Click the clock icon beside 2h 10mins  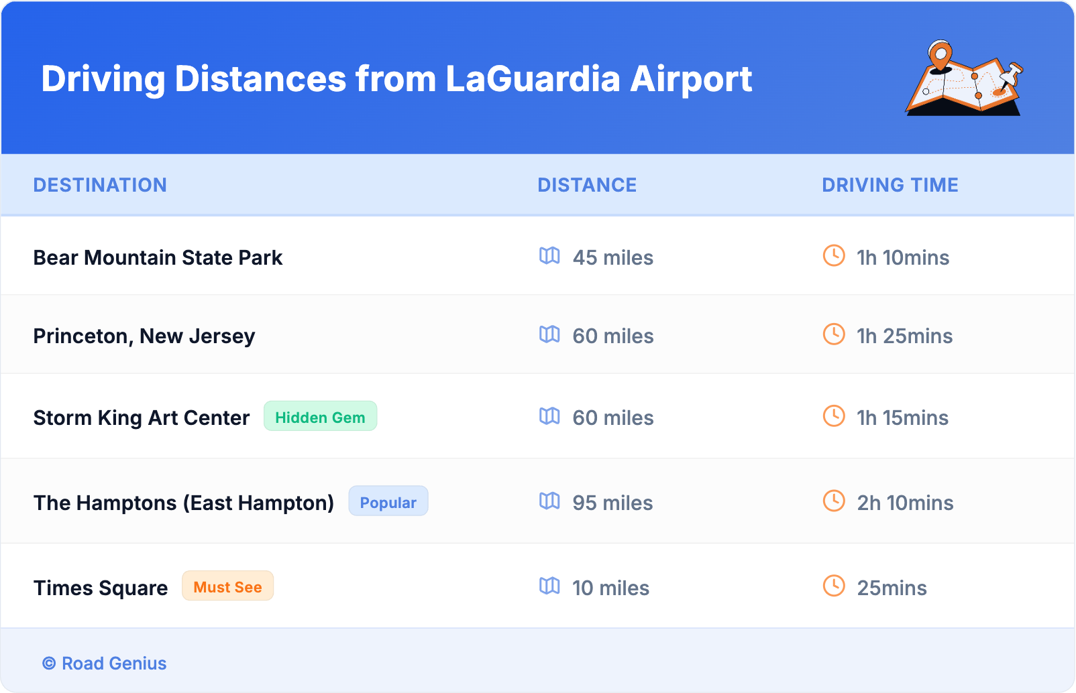[x=834, y=501]
